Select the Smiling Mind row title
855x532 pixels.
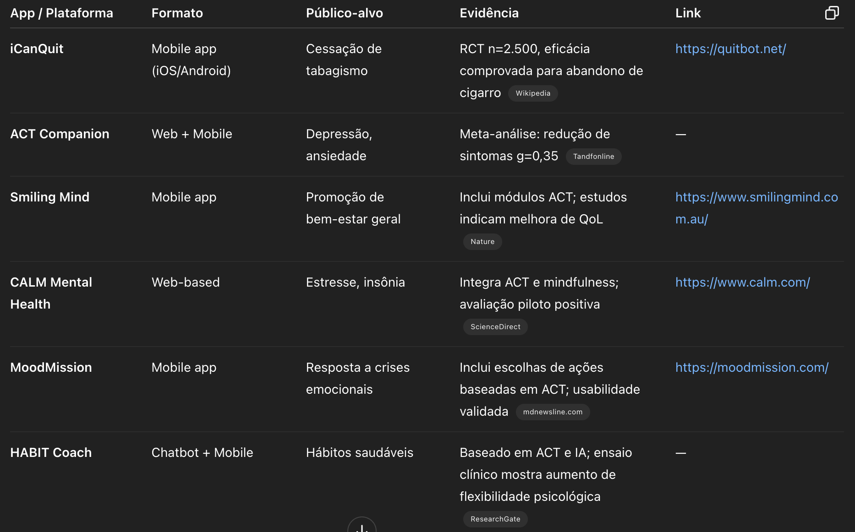click(x=49, y=197)
